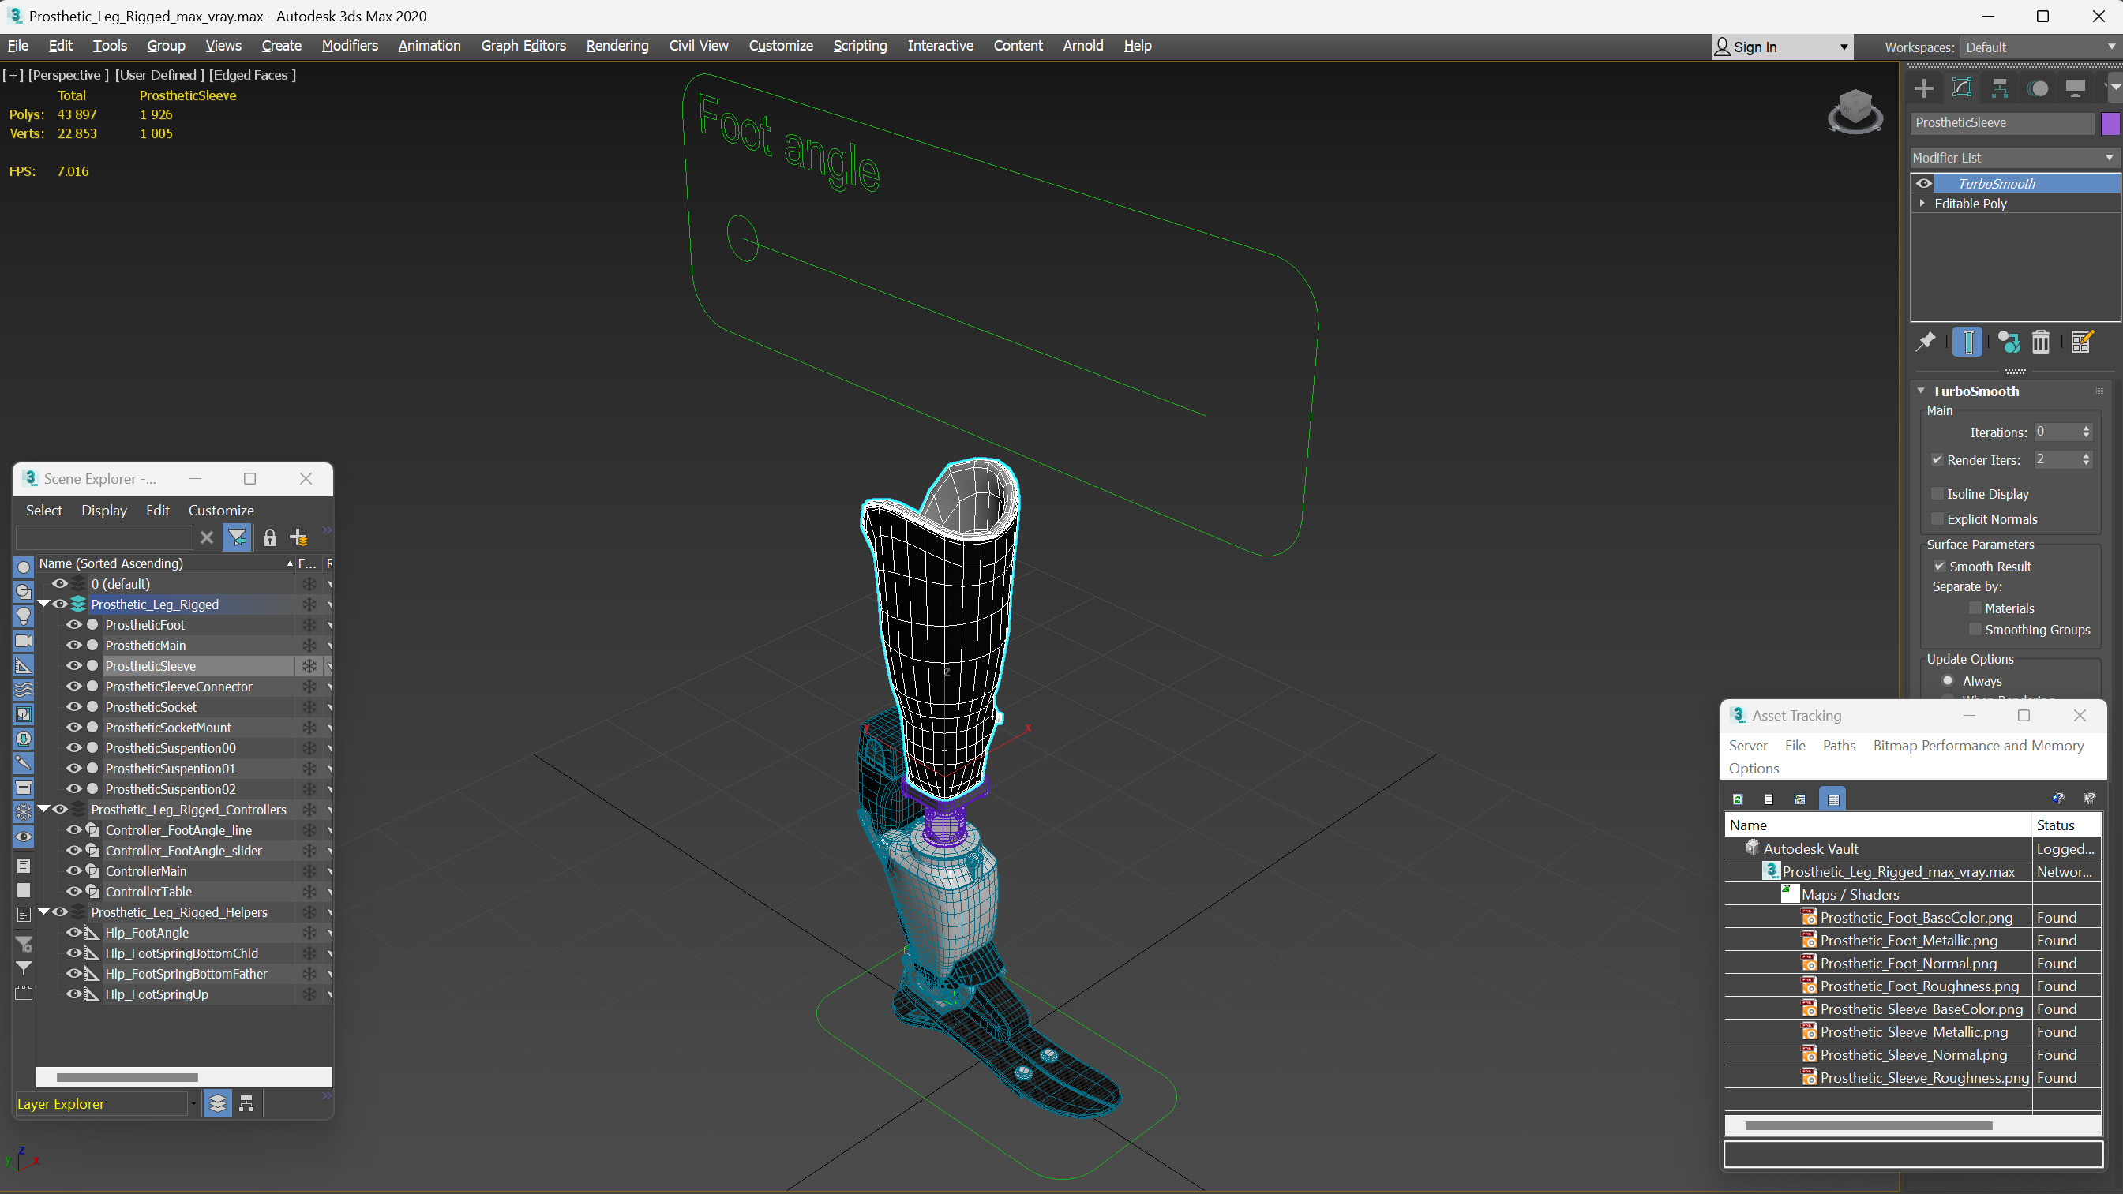Screen dimensions: 2123x1194
Task: Open the Modifiers menu in the menu bar
Action: pyautogui.click(x=348, y=45)
